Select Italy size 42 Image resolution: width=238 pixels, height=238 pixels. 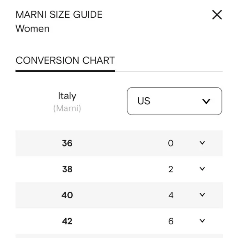[67, 221]
